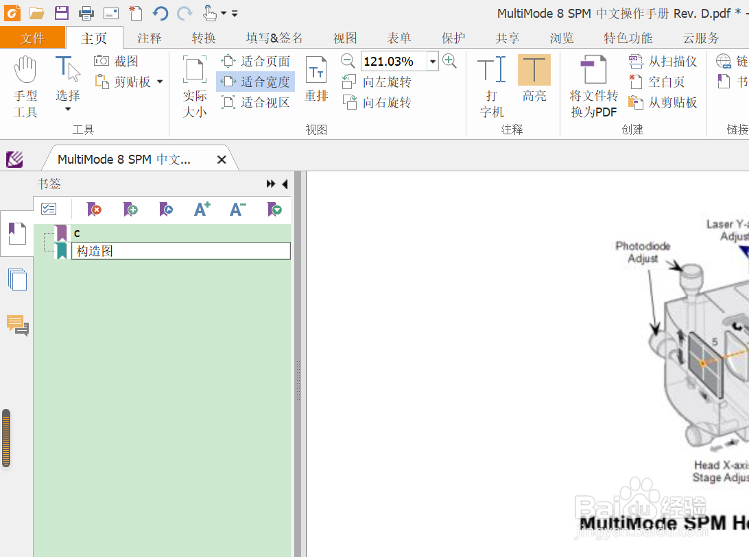This screenshot has width=749, height=557.
Task: Collapse the 书签 panel with left arrow
Action: click(x=285, y=184)
